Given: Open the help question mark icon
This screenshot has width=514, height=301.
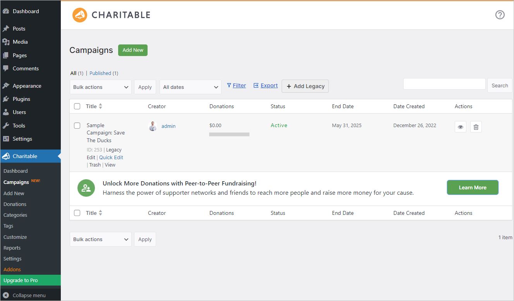Looking at the screenshot, I should pos(500,15).
